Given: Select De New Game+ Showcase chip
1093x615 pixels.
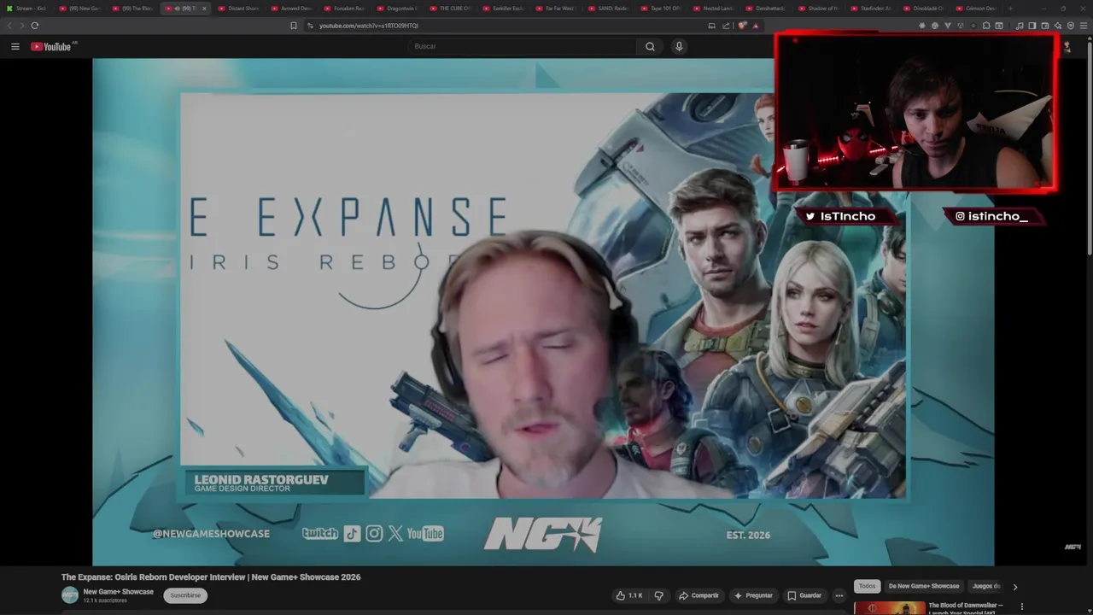Looking at the screenshot, I should 924,586.
